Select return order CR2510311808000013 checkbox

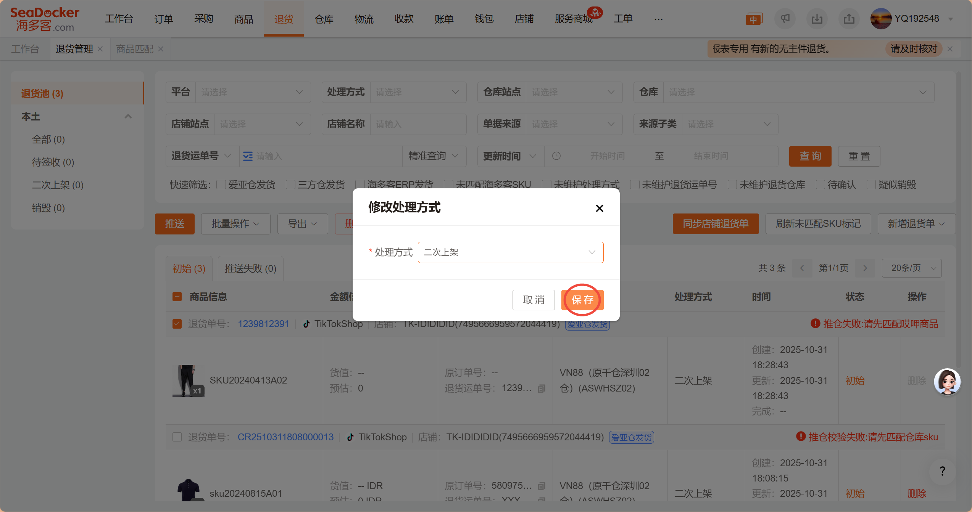point(177,437)
